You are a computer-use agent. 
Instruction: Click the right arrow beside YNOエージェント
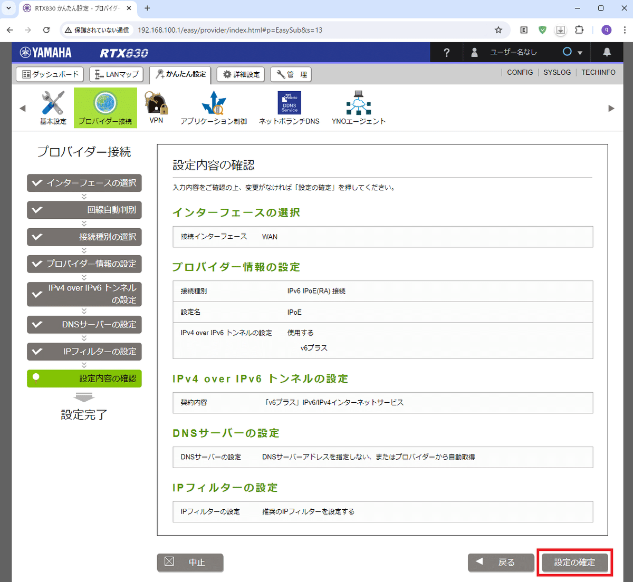[611, 108]
